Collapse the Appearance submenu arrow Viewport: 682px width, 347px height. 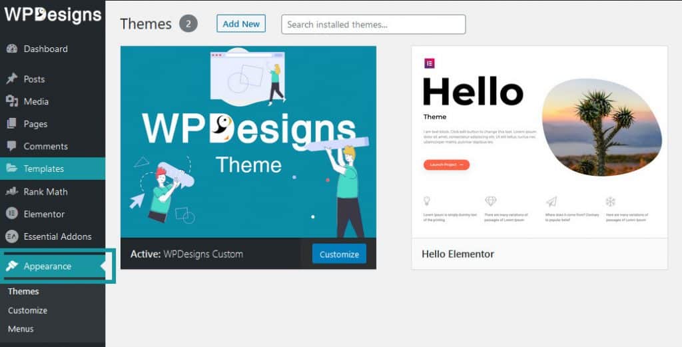(103, 266)
